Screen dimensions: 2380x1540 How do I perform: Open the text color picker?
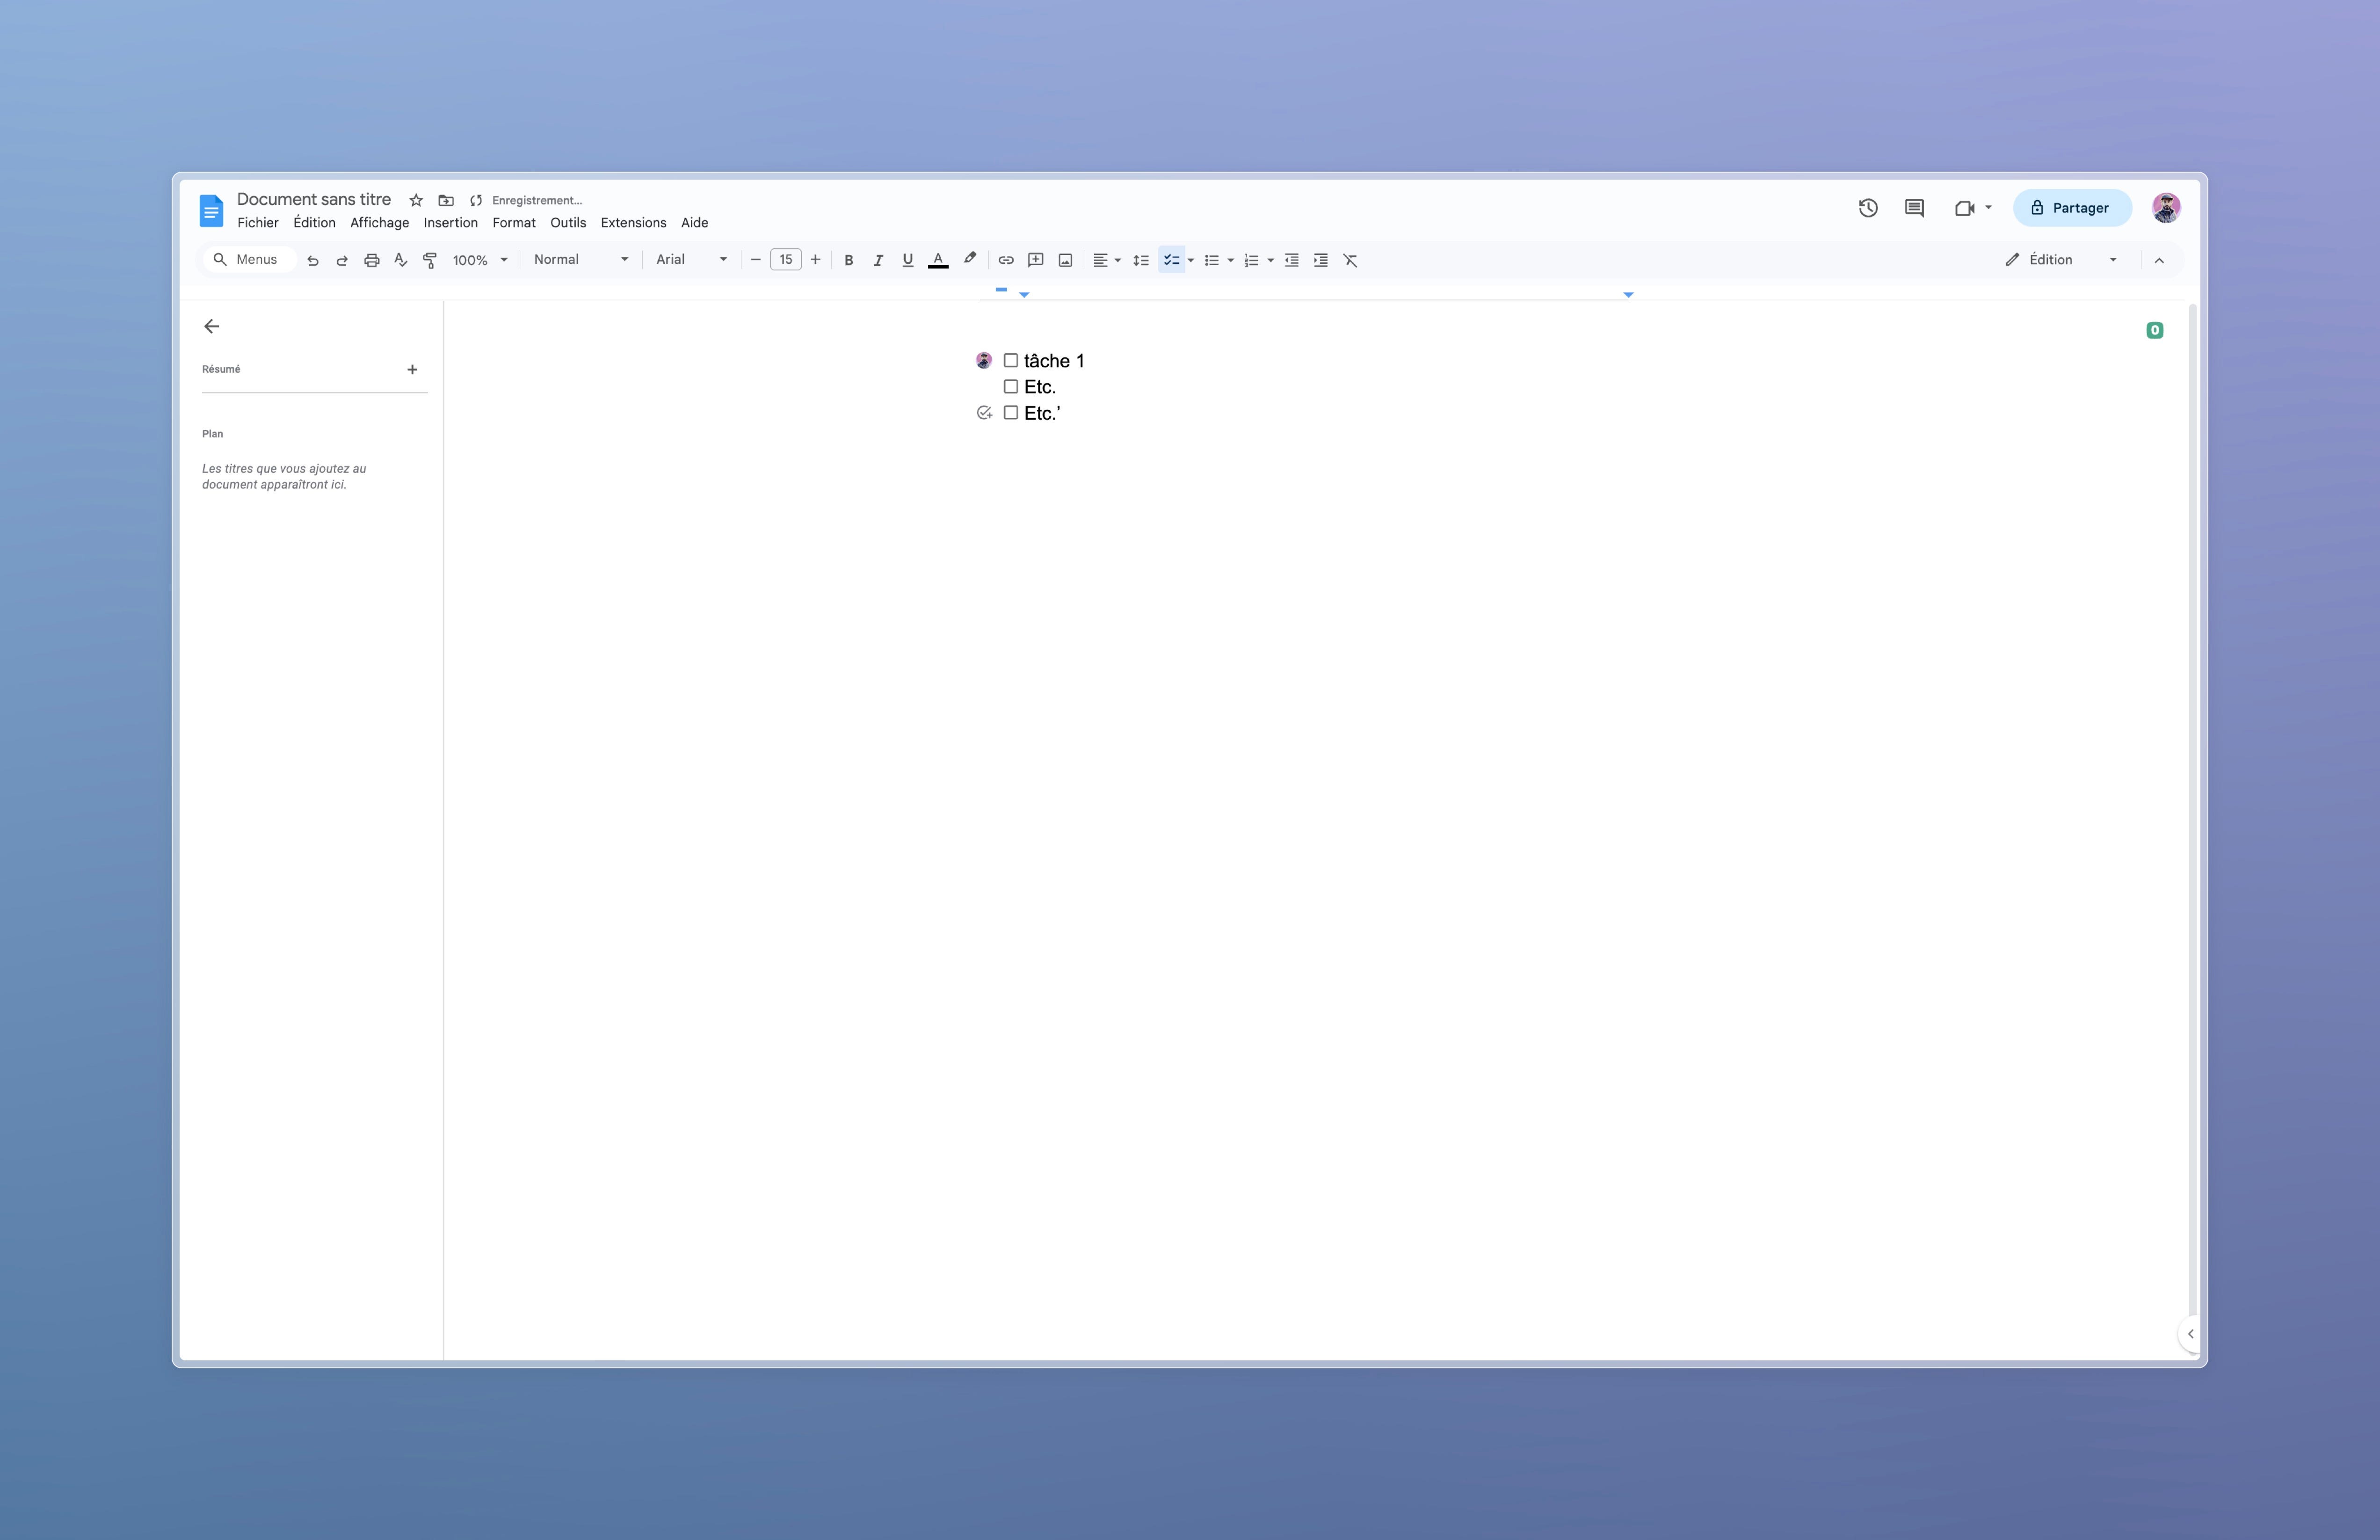pos(938,260)
